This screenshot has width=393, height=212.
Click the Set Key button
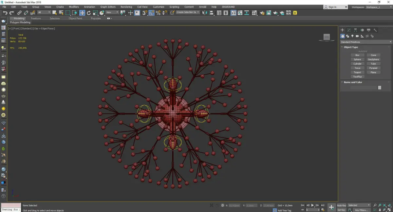click(342, 210)
